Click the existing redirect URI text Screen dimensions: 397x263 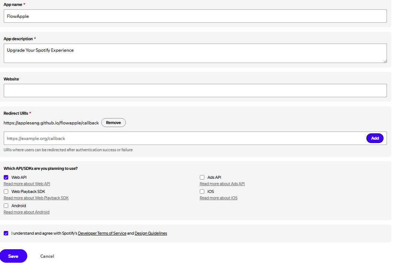click(51, 123)
